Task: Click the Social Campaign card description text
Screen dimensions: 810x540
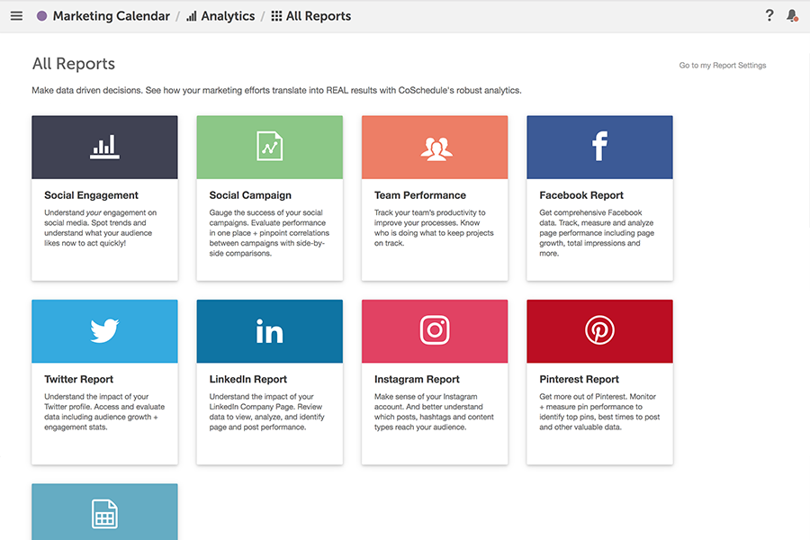Action: click(x=269, y=233)
